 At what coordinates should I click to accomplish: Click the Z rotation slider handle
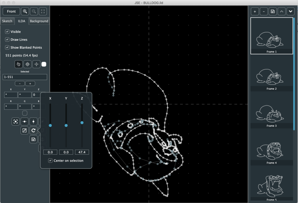(x=82, y=123)
